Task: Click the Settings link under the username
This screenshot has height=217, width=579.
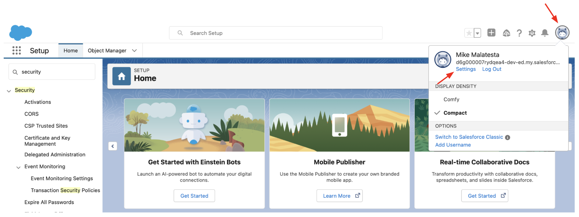Action: tap(466, 69)
